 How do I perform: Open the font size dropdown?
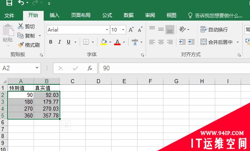click(123, 30)
